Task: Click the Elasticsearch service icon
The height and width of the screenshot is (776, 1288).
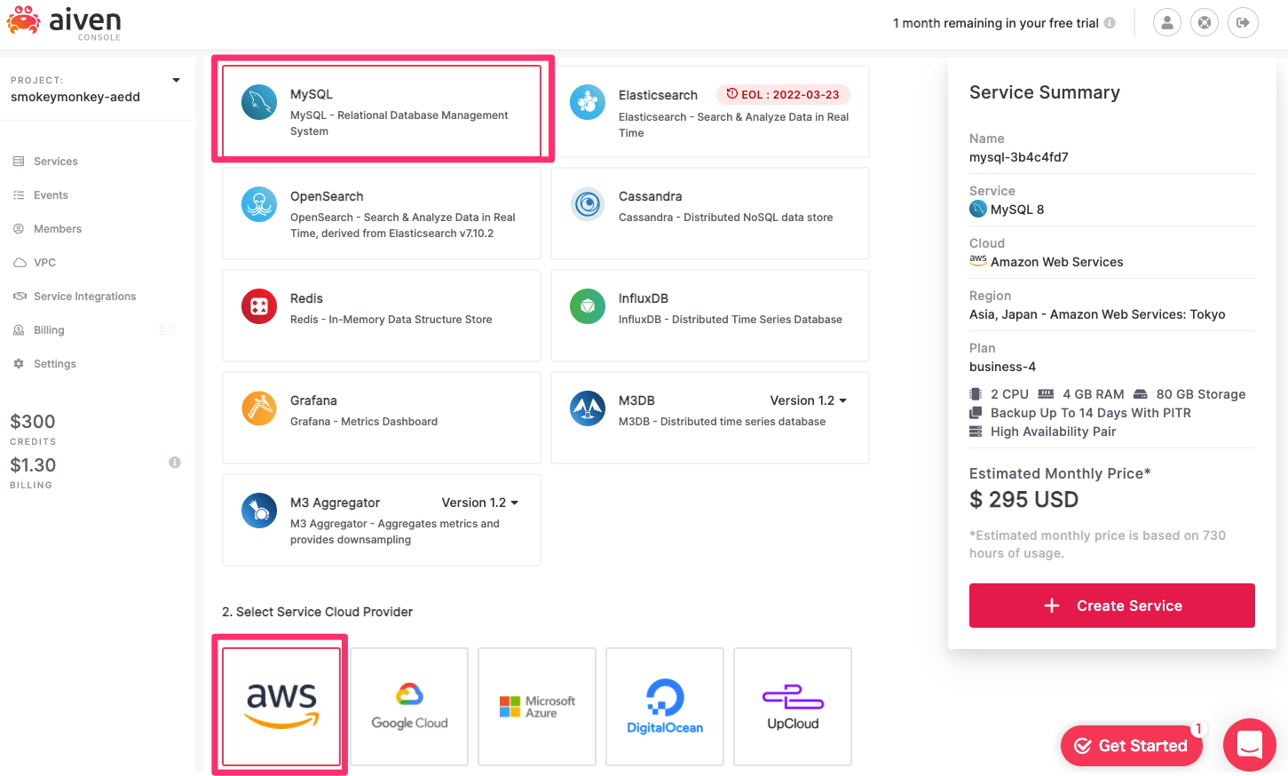Action: 587,102
